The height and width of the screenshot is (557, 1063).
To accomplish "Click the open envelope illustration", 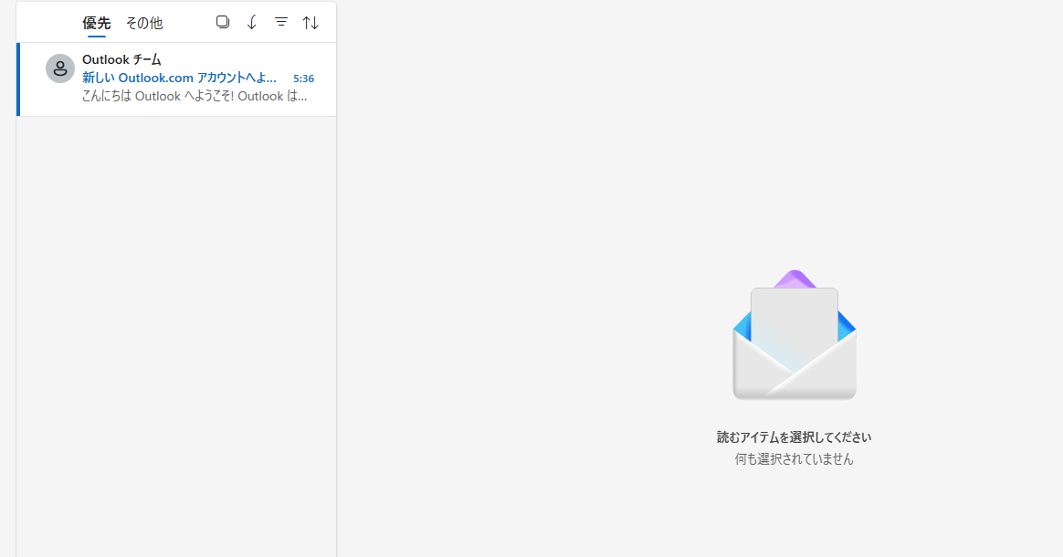I will [x=794, y=335].
